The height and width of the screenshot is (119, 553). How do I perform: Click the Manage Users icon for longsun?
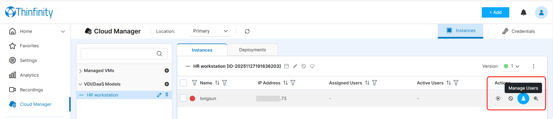[x=523, y=99]
